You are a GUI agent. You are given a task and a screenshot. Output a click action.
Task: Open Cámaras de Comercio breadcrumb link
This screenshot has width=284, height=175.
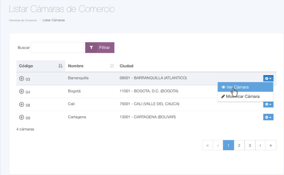[x=23, y=20]
